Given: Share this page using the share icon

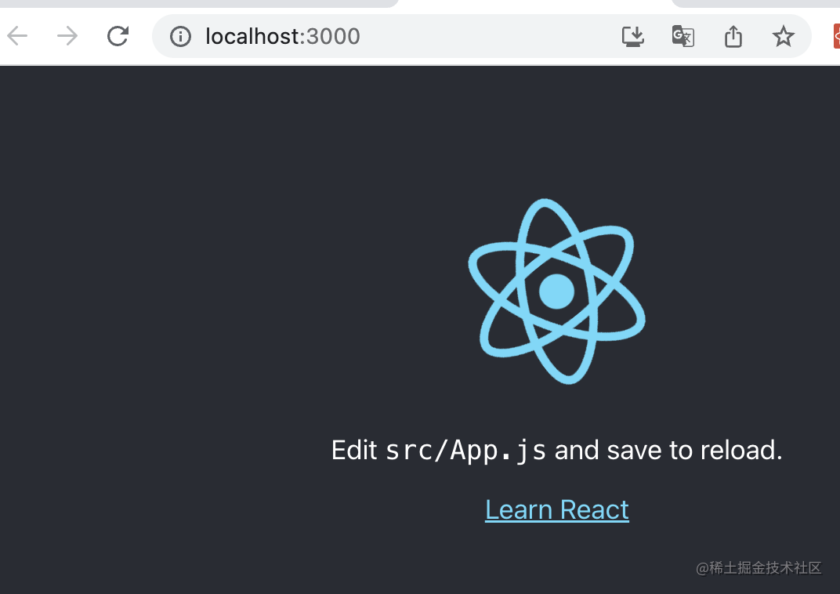Looking at the screenshot, I should coord(733,36).
